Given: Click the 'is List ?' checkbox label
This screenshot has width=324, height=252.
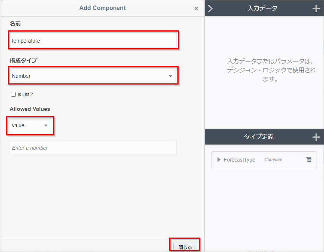Looking at the screenshot, I should 25,94.
